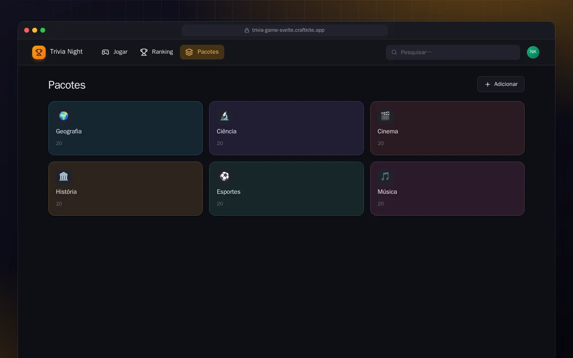The height and width of the screenshot is (358, 573).
Task: Open the Cinema pack name
Action: tap(388, 132)
